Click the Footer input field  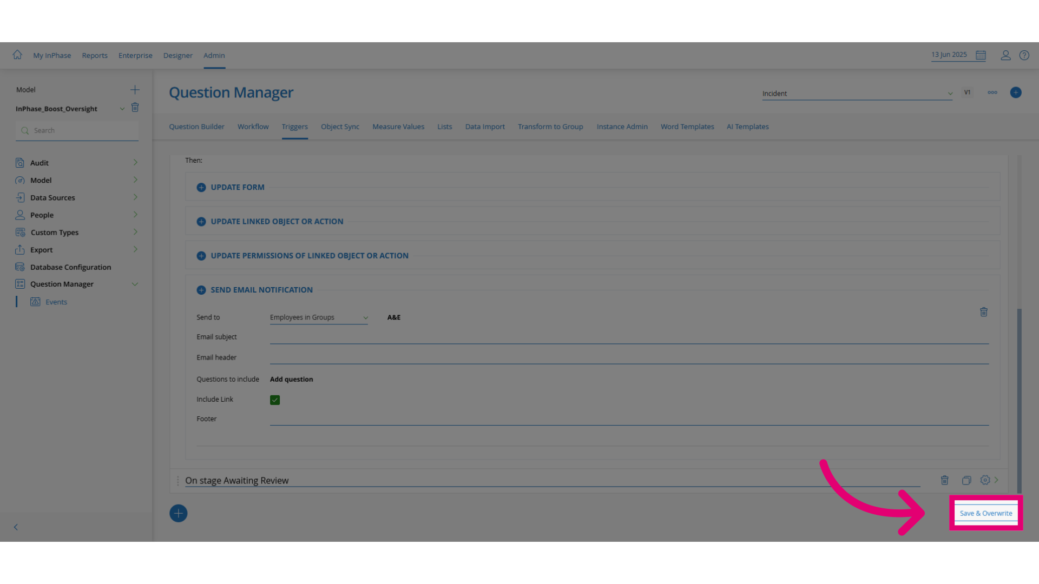point(629,419)
